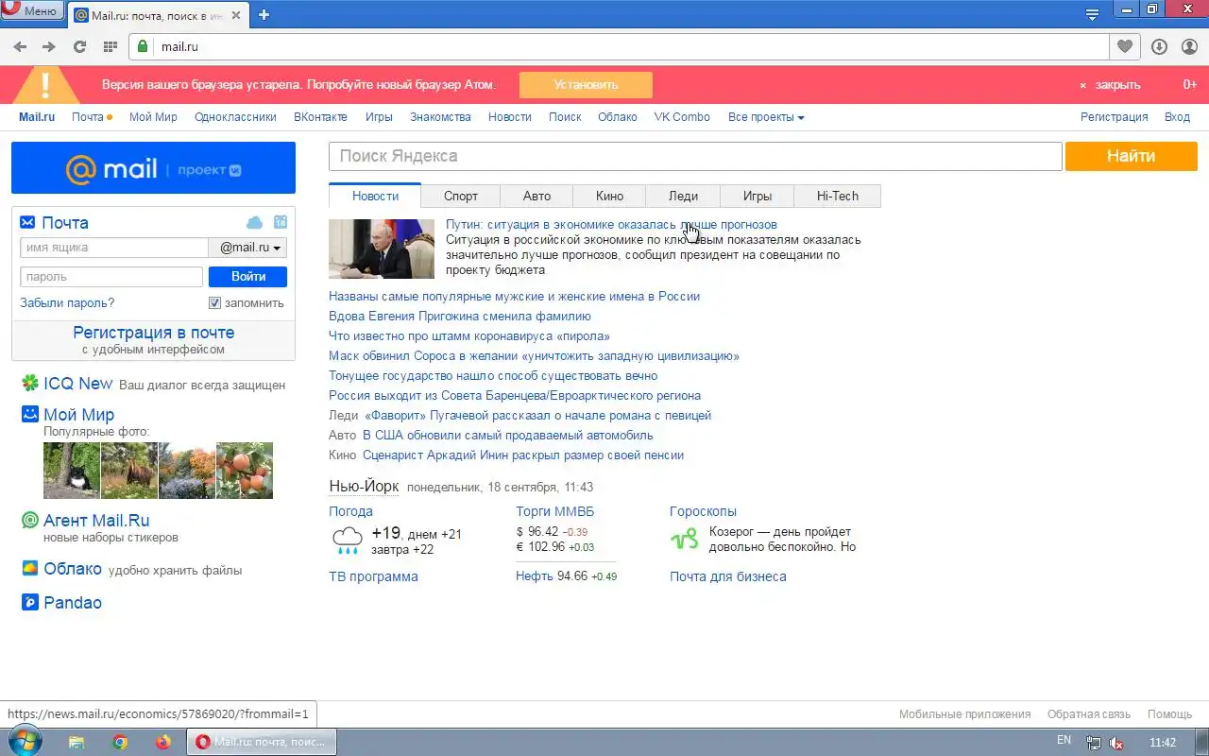This screenshot has height=756, width=1209.
Task: Click the Войти login button
Action: pos(247,277)
